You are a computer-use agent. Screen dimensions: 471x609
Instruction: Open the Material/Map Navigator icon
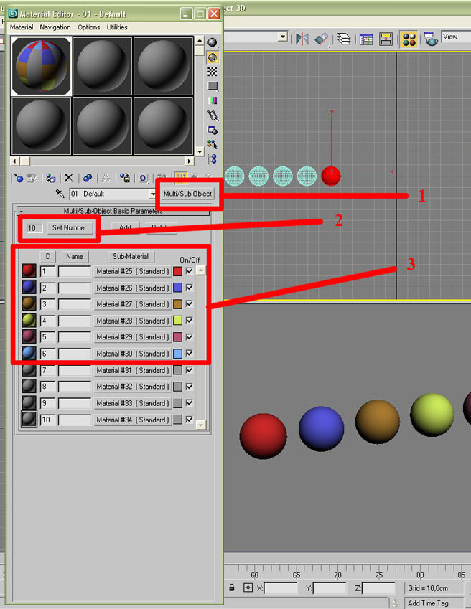213,159
